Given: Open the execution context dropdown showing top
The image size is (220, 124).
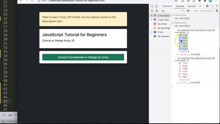Looking at the screenshot, I should point(172,11).
